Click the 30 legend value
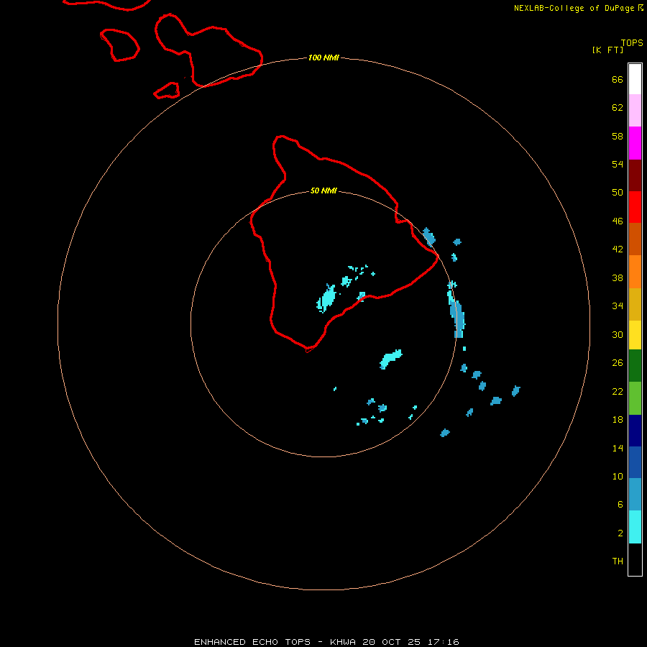Viewport: 647px width, 647px height. (618, 334)
